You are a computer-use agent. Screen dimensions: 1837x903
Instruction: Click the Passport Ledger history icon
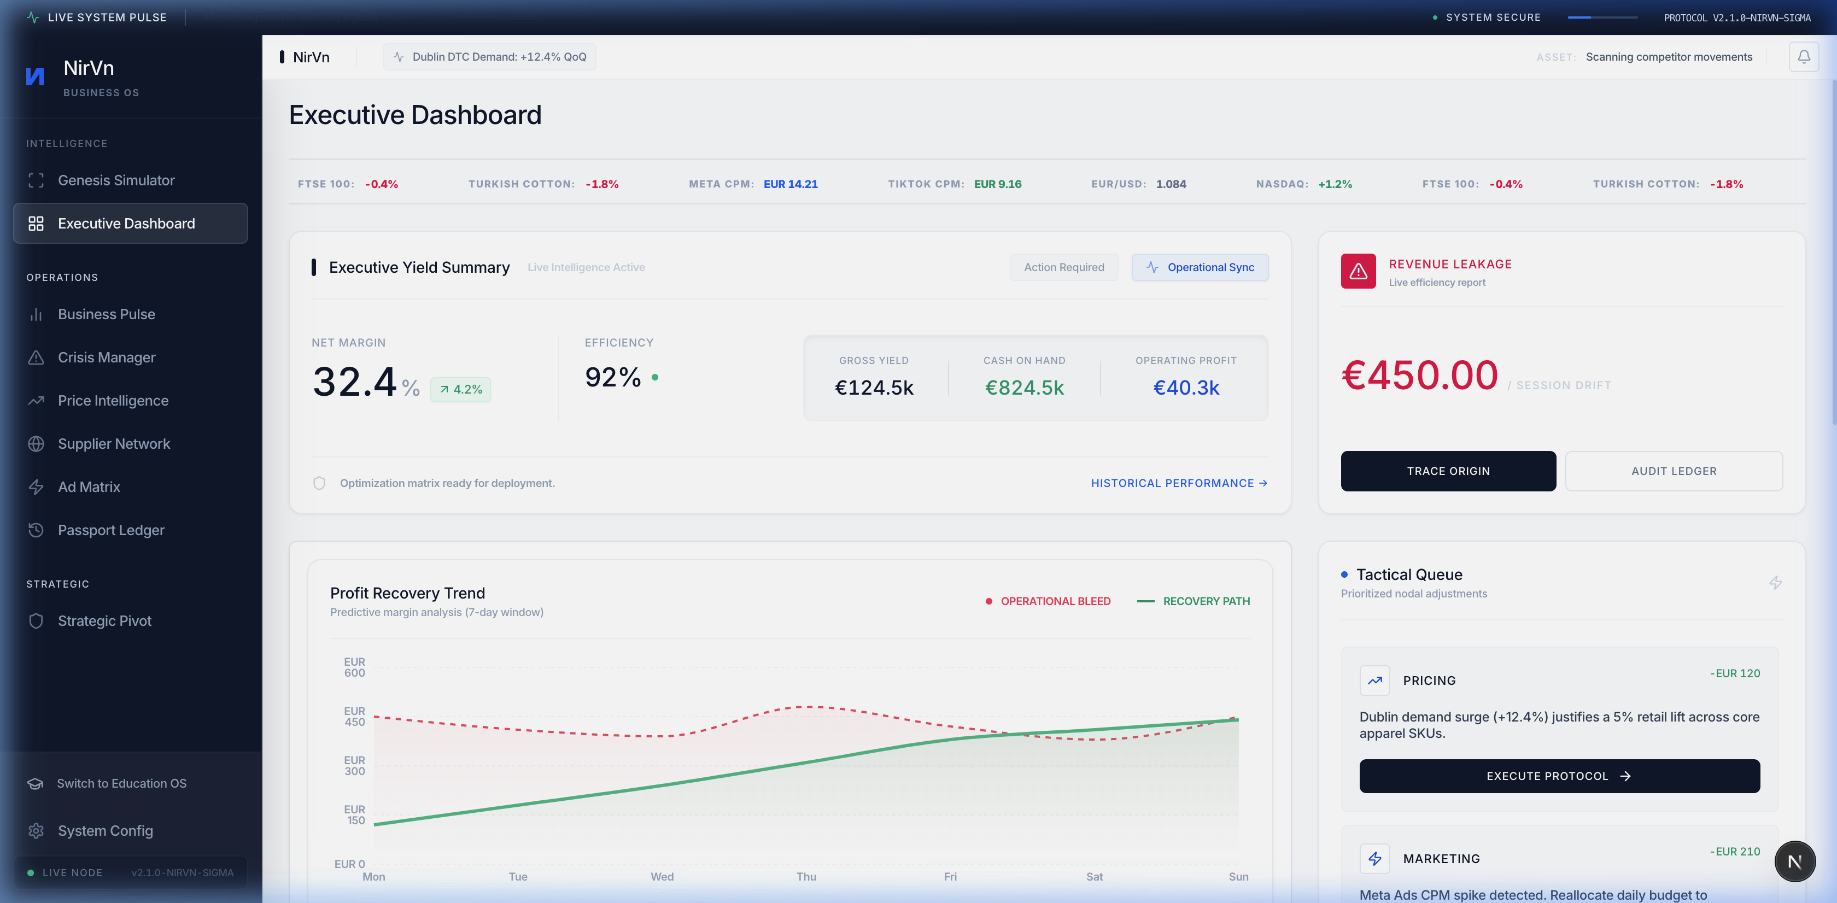point(37,530)
